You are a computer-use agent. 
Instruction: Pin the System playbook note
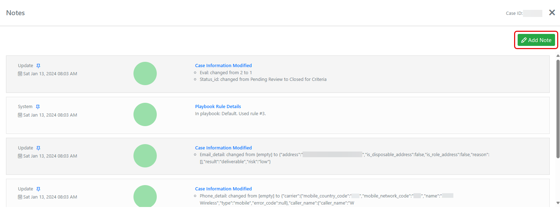(38, 107)
